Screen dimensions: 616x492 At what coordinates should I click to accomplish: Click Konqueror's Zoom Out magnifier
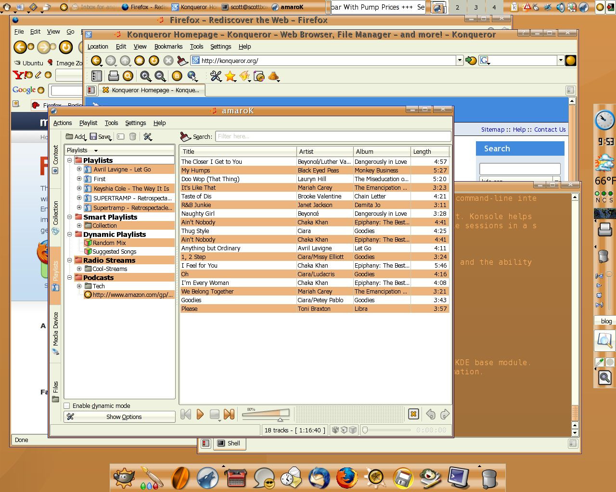[x=160, y=76]
